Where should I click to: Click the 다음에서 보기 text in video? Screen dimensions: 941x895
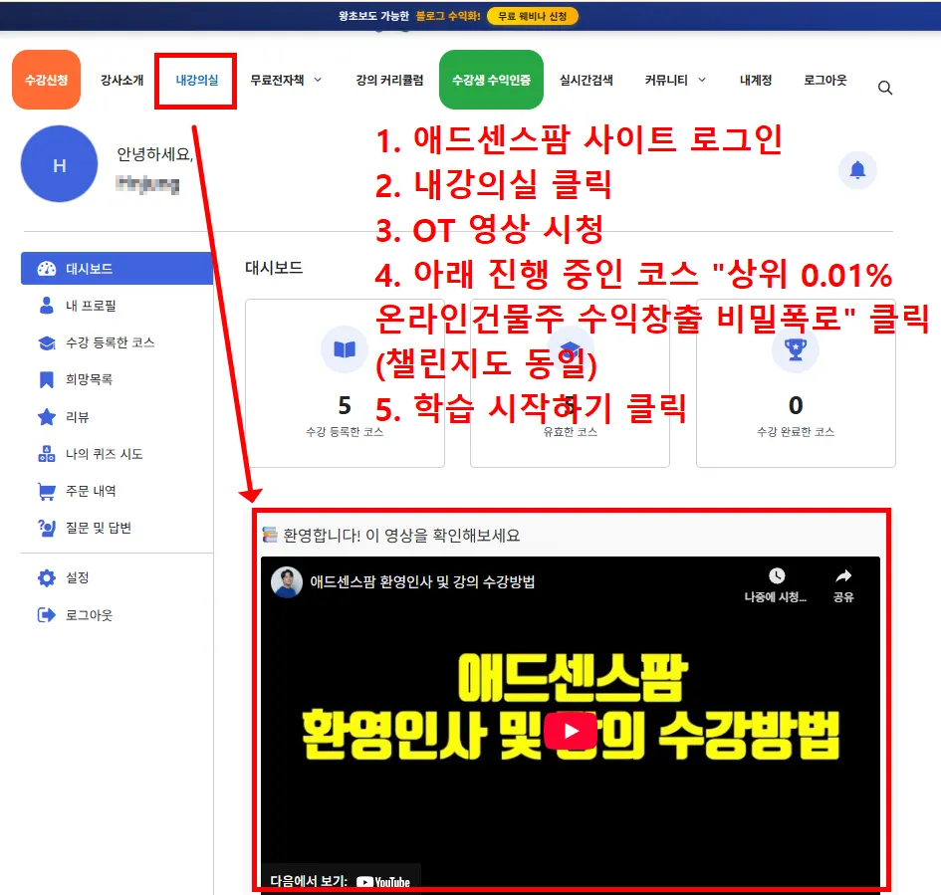click(309, 881)
